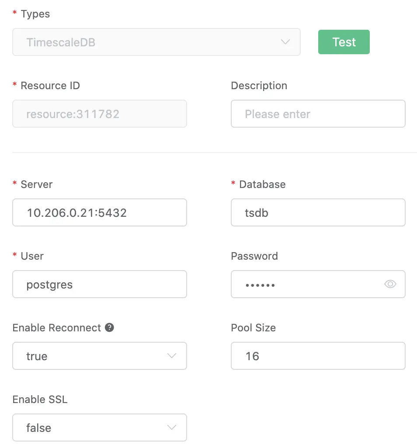Click the Password input box

306,284
